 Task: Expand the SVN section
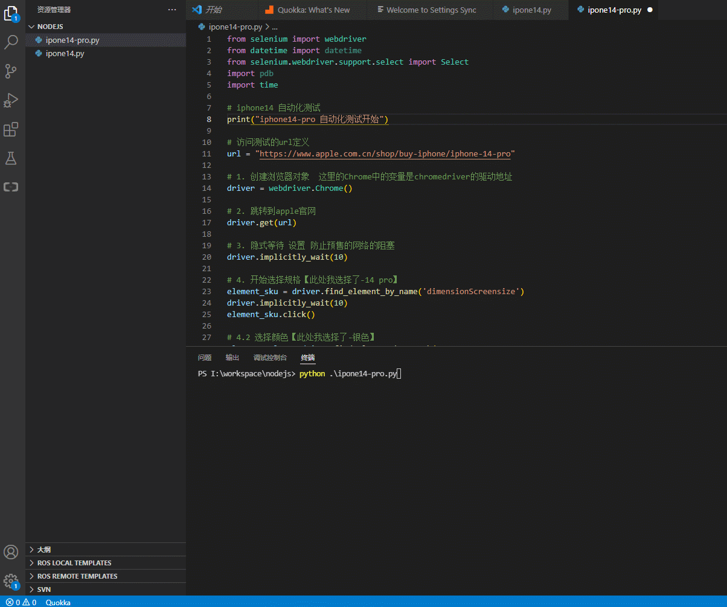[x=106, y=589]
